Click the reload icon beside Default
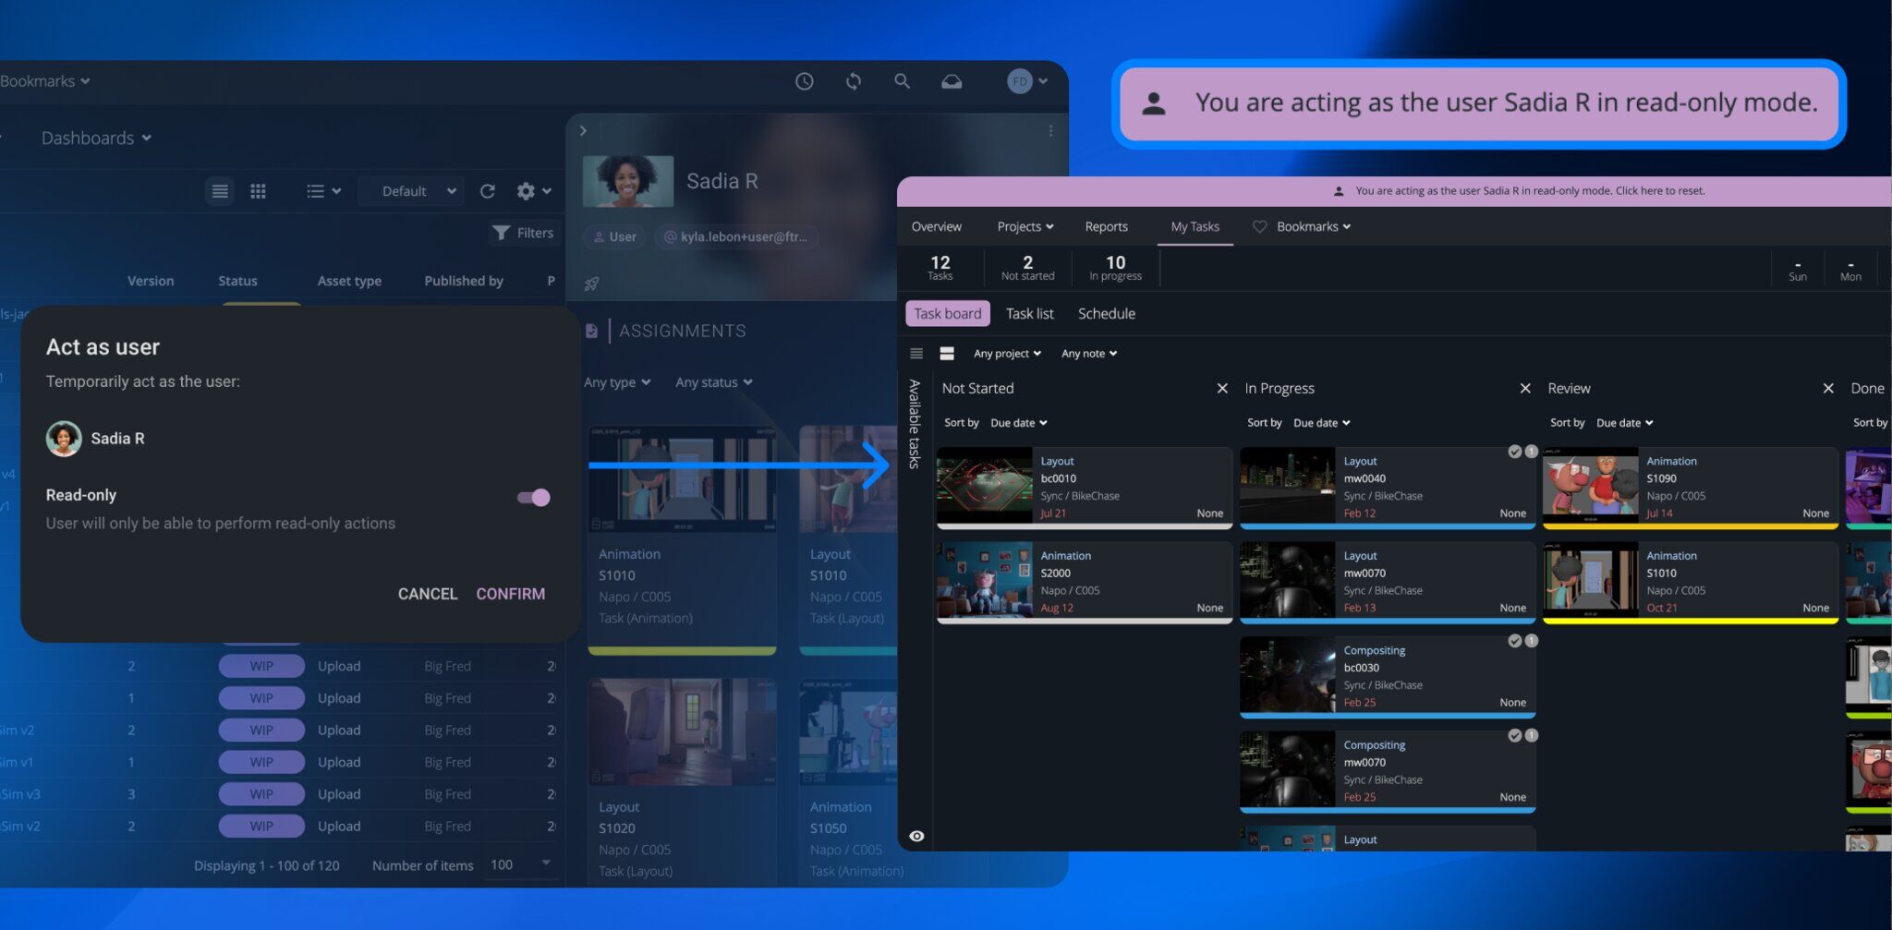This screenshot has width=1892, height=930. click(x=488, y=191)
